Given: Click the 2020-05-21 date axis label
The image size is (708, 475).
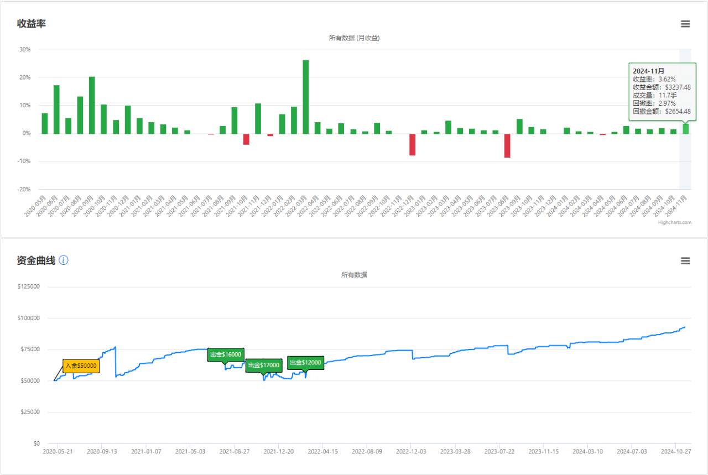Looking at the screenshot, I should (58, 452).
